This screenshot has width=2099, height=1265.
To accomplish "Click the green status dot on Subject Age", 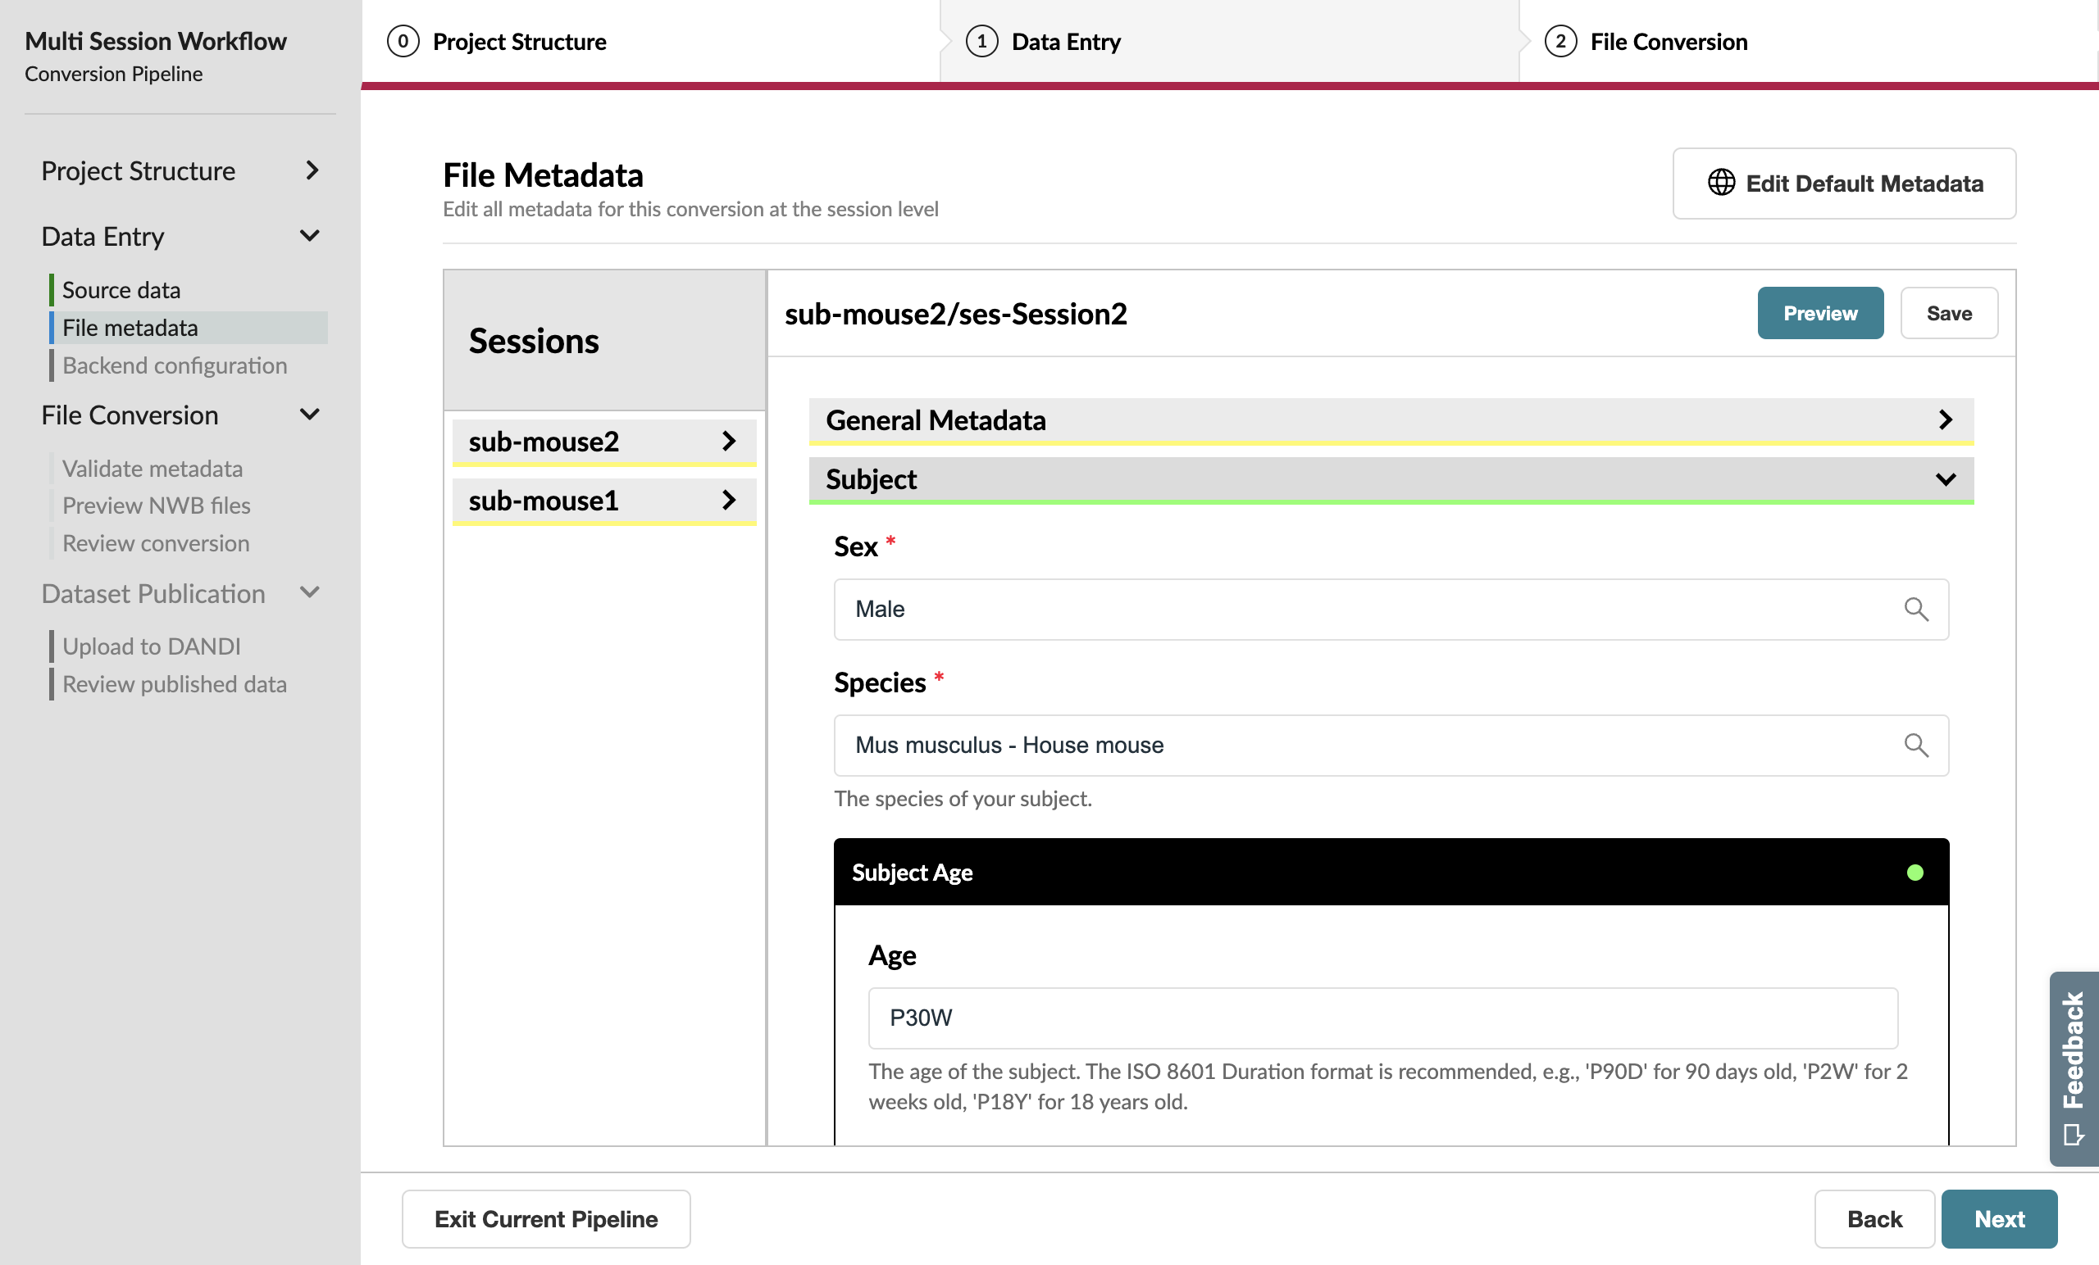I will point(1915,873).
